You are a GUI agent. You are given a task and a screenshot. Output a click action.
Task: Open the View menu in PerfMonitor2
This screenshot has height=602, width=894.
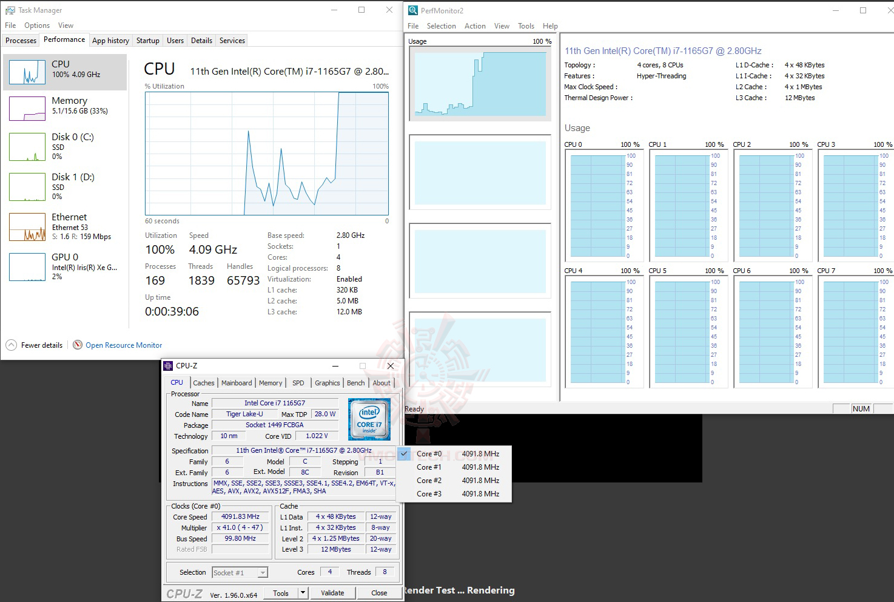click(502, 26)
